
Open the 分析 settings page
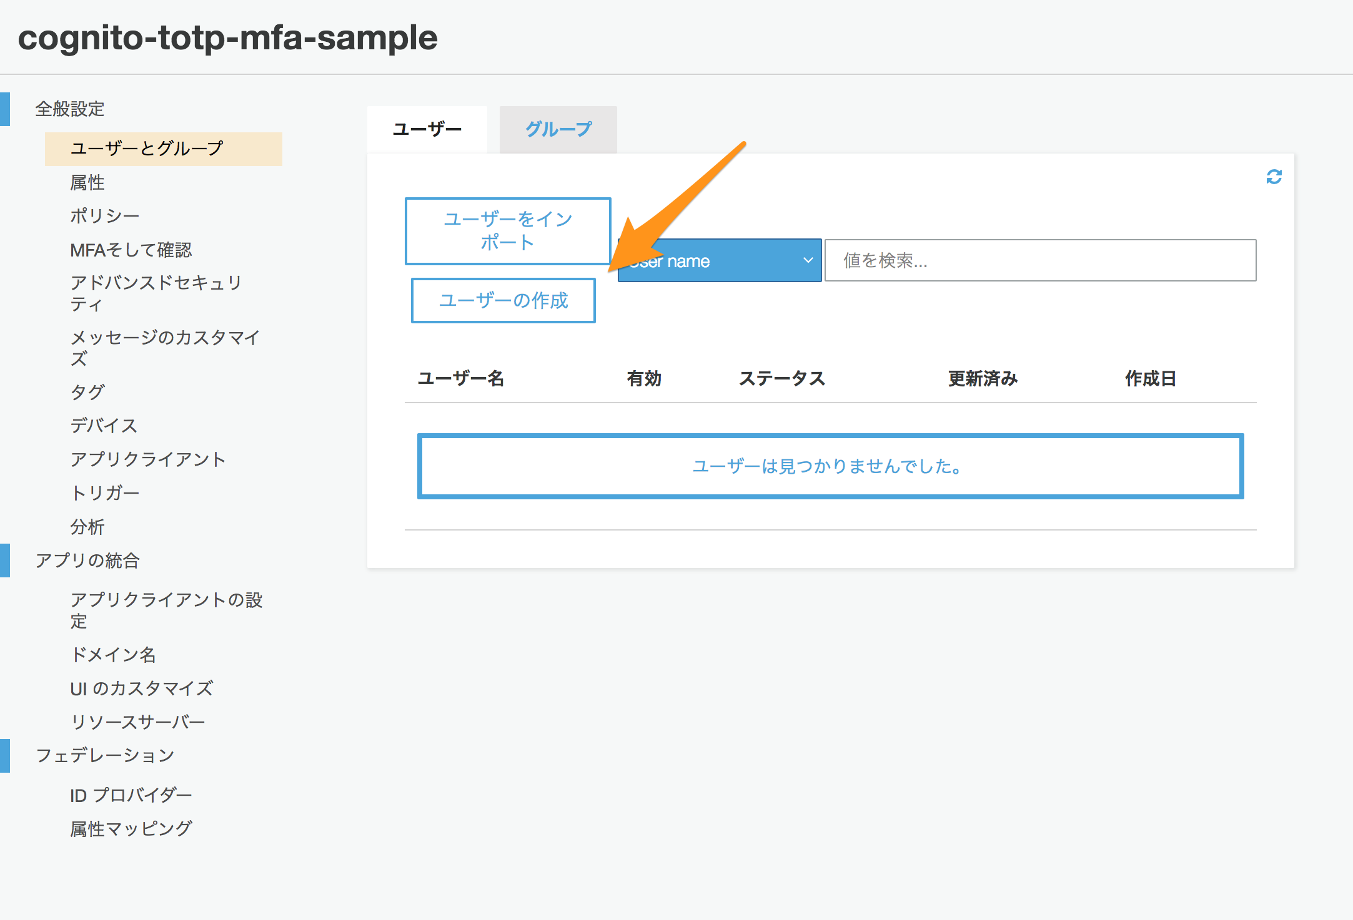tap(87, 527)
